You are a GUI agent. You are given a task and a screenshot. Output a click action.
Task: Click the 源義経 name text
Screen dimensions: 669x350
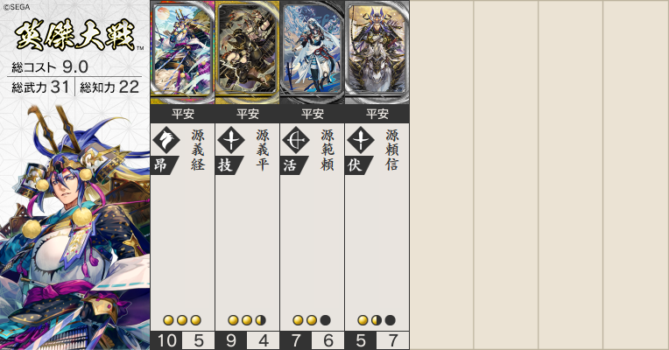198,150
